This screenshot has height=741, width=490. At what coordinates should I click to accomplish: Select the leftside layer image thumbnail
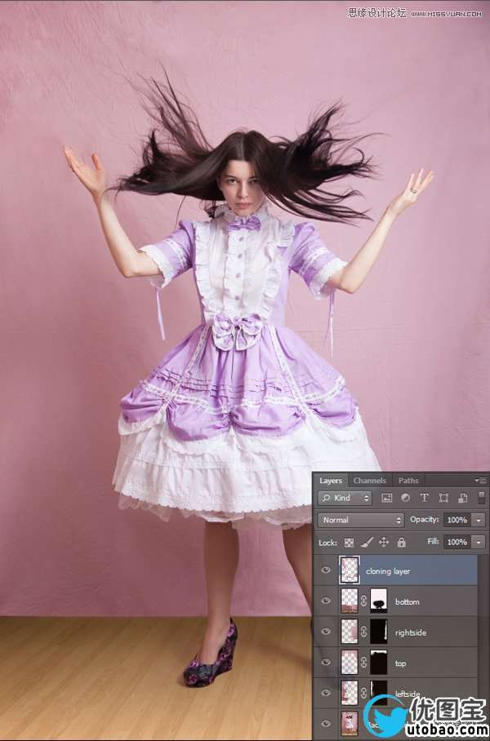pyautogui.click(x=350, y=693)
